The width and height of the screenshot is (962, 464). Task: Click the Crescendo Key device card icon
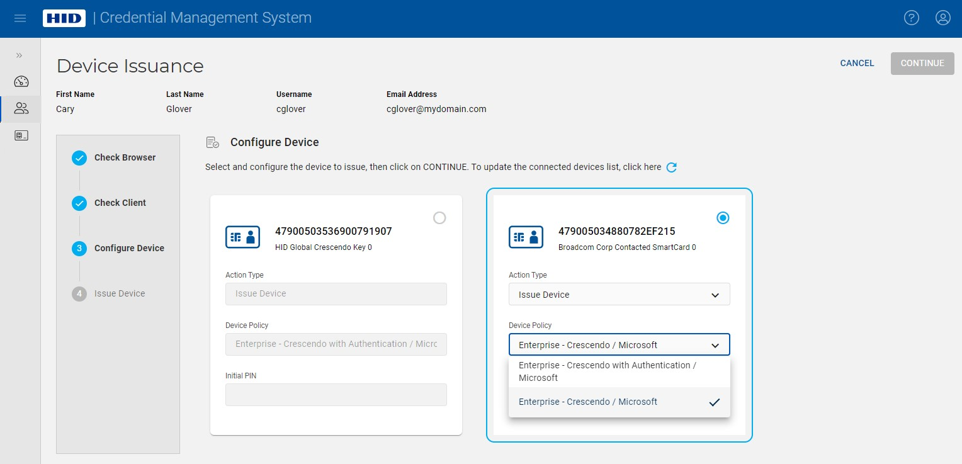[243, 237]
